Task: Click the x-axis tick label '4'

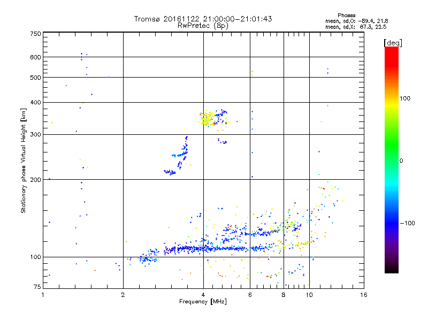Action: click(203, 295)
